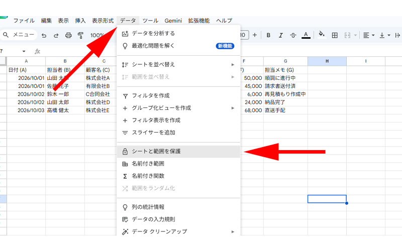The image size is (402, 251).
Task: Open the text color picker
Action: click(x=306, y=35)
